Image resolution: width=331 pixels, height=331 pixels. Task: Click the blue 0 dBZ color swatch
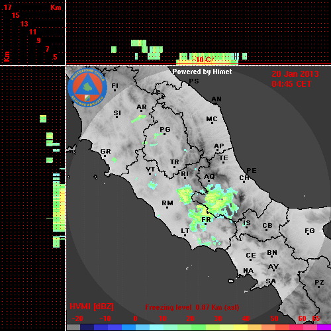click(x=128, y=328)
